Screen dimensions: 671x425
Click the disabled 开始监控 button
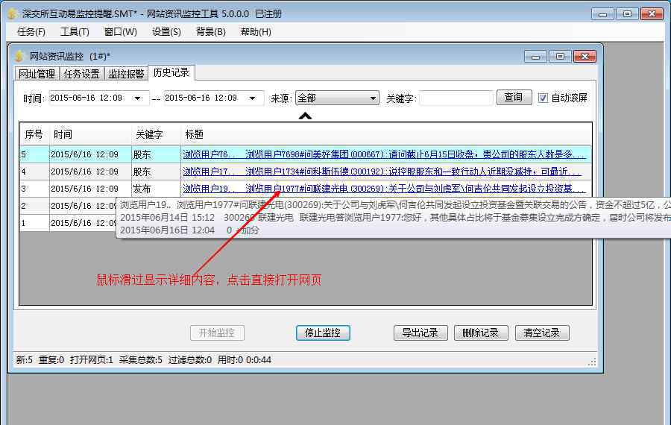point(217,333)
